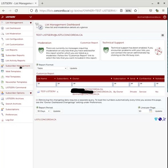Expand the LISTSERV header dropdown chevron
The height and width of the screenshot is (168, 168).
(31, 17)
